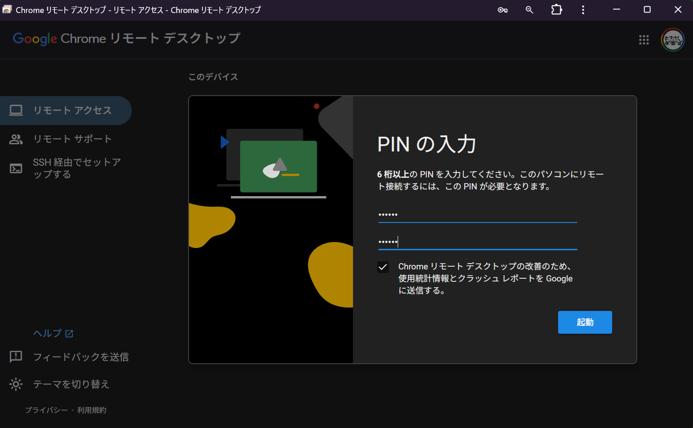Click the zoom magnifier icon in title bar
Image resolution: width=693 pixels, height=428 pixels.
coord(529,10)
